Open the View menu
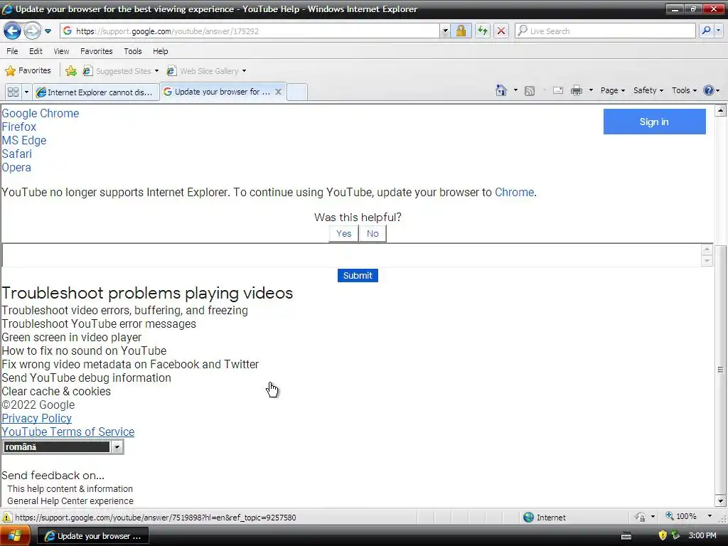This screenshot has height=546, width=728. 61,51
